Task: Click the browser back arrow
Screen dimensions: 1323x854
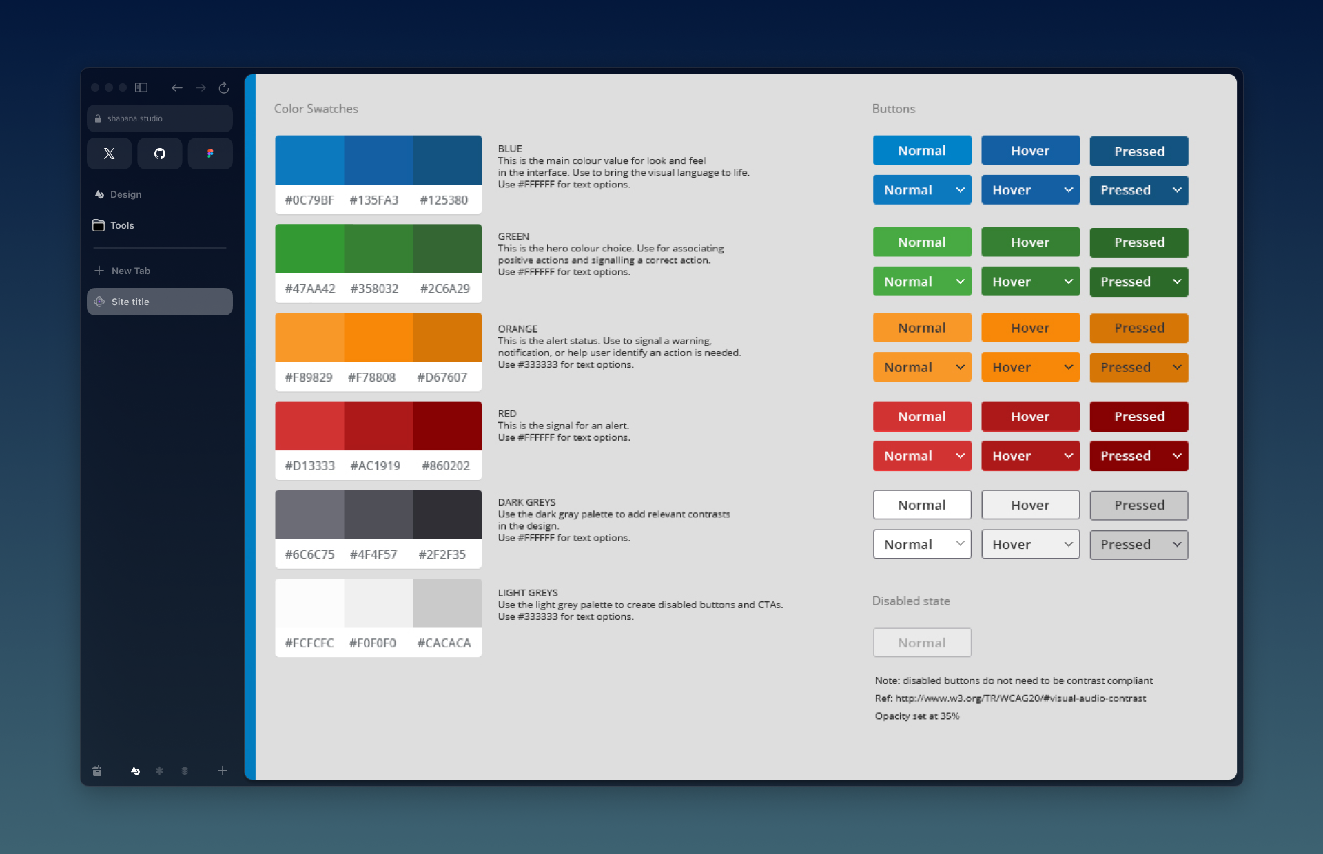Action: click(176, 87)
